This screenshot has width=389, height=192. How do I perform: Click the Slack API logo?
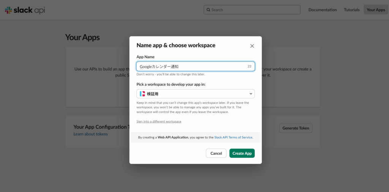(25, 10)
